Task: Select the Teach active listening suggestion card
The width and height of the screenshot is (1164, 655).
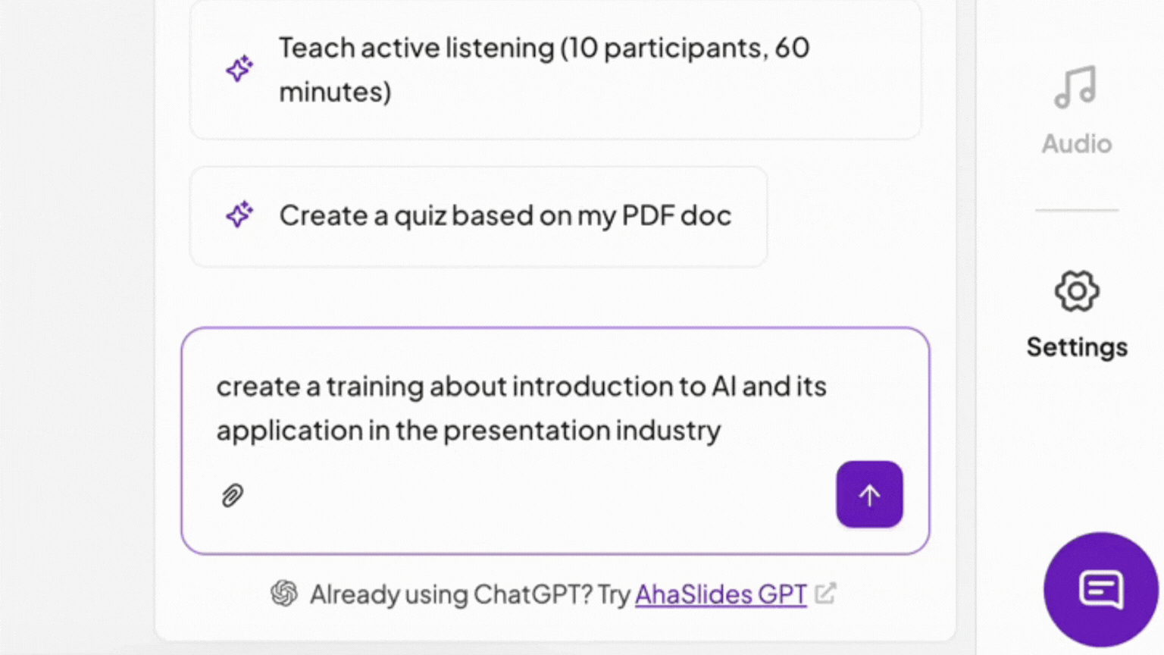Action: pos(555,69)
